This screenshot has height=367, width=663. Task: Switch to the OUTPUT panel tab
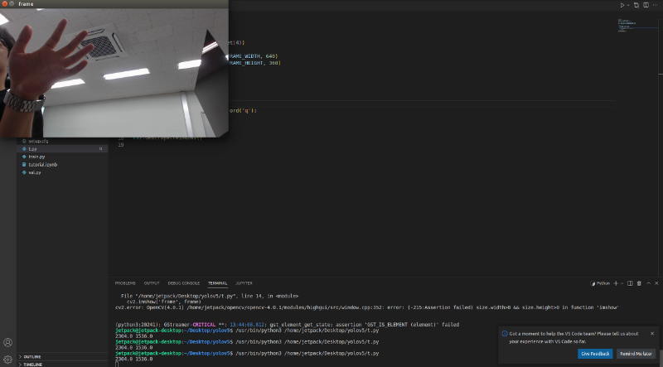[152, 283]
